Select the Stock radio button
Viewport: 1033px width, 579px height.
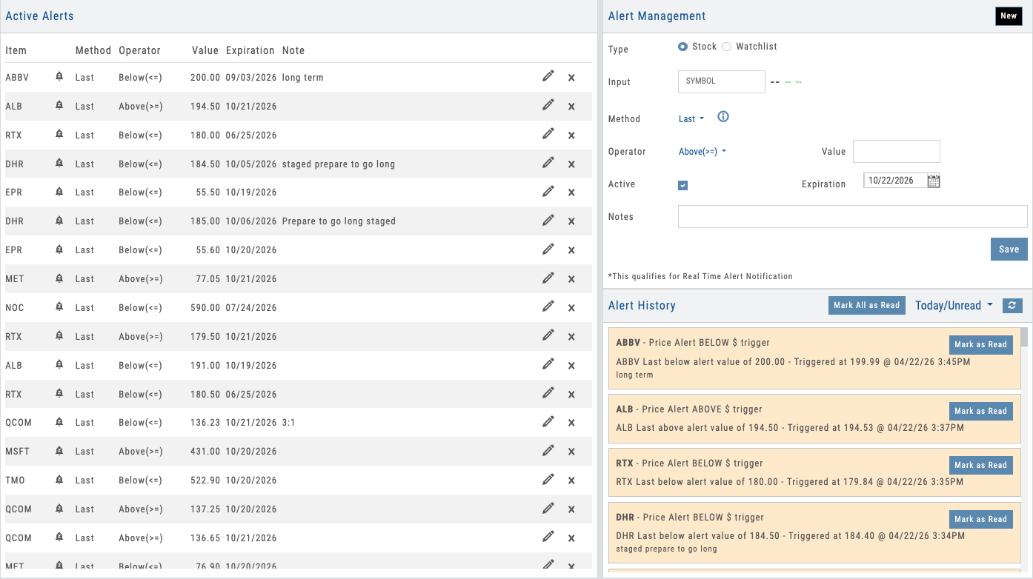point(682,46)
